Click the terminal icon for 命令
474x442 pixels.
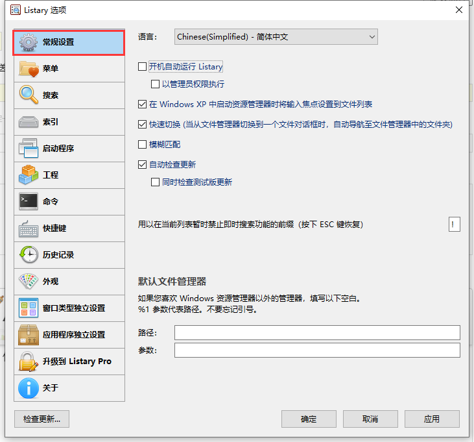(29, 201)
